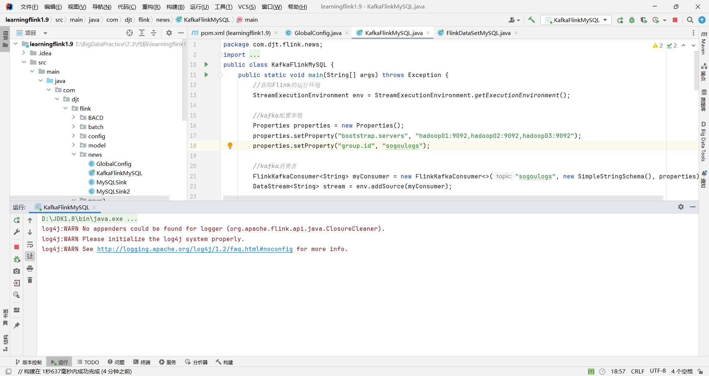This screenshot has height=376, width=709.
Task: Open the 文件(F) menu
Action: click(29, 7)
